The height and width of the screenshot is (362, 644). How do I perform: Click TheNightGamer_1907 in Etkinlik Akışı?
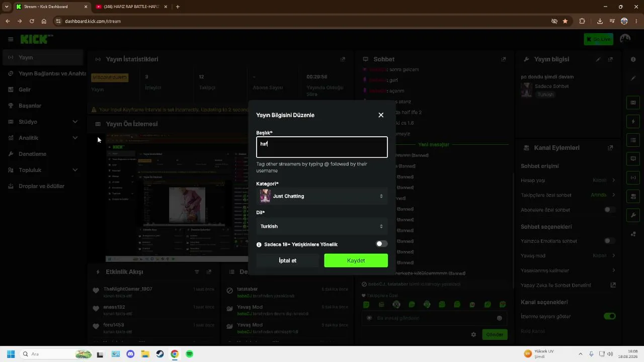(x=128, y=289)
